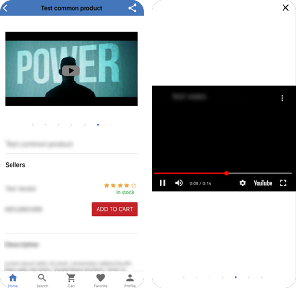Image resolution: width=296 pixels, height=288 pixels.
Task: Click the Sellers heading
Action: (15, 165)
